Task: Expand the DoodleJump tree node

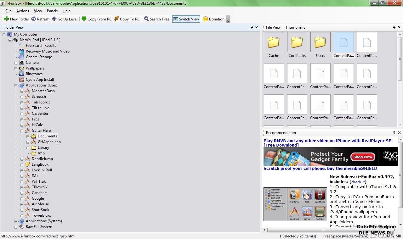Action: [x=22, y=159]
